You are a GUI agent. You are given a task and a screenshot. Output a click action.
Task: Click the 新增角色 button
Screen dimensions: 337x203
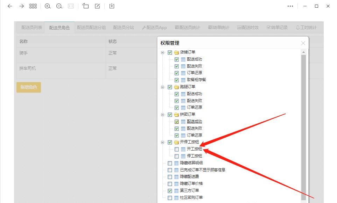coord(29,87)
